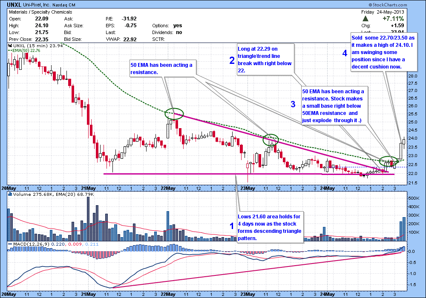Click the 22May label under the price panel
Screen dimensions: 426x298
click(x=168, y=188)
